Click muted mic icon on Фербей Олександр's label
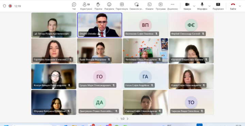 click(x=203, y=34)
